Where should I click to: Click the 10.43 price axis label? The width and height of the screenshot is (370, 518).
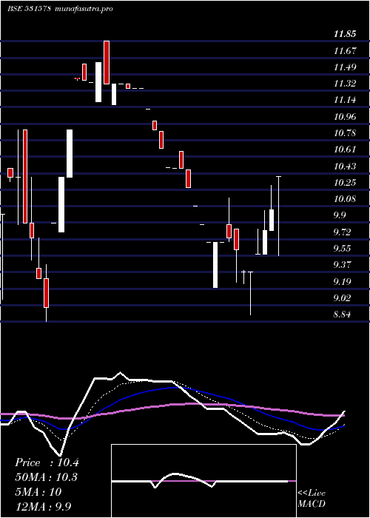tap(345, 166)
